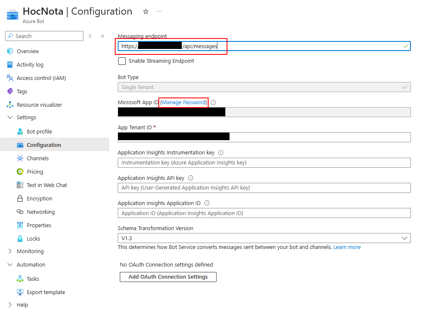Click the Bot profile icon

click(x=20, y=131)
